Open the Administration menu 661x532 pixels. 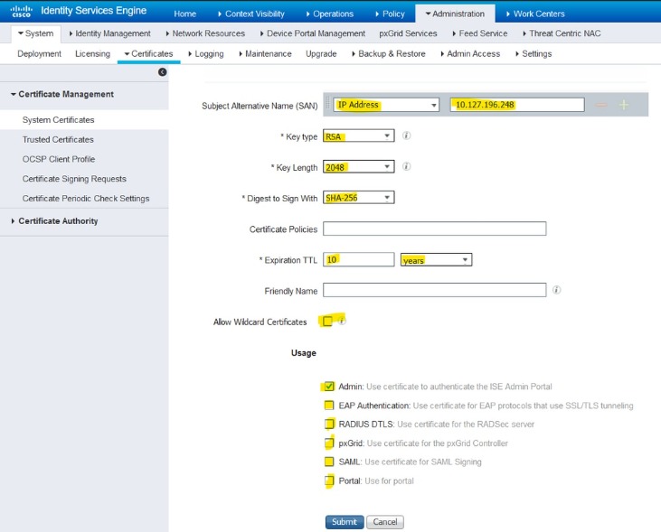click(455, 14)
